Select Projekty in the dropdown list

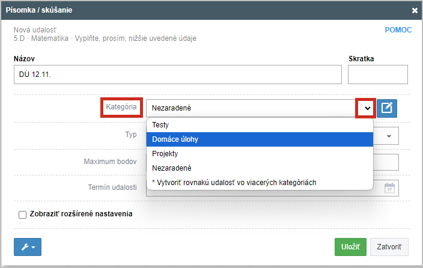[x=260, y=154]
